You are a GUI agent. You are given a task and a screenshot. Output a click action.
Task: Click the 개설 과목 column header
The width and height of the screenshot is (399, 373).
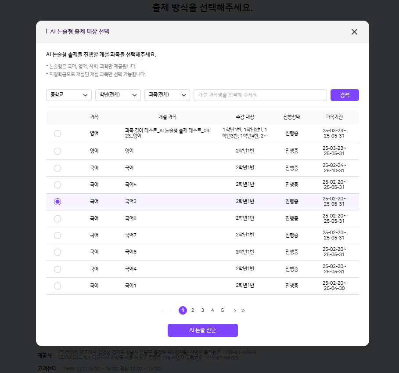click(x=167, y=117)
